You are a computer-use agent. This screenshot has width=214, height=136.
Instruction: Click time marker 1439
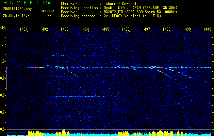click(187, 29)
